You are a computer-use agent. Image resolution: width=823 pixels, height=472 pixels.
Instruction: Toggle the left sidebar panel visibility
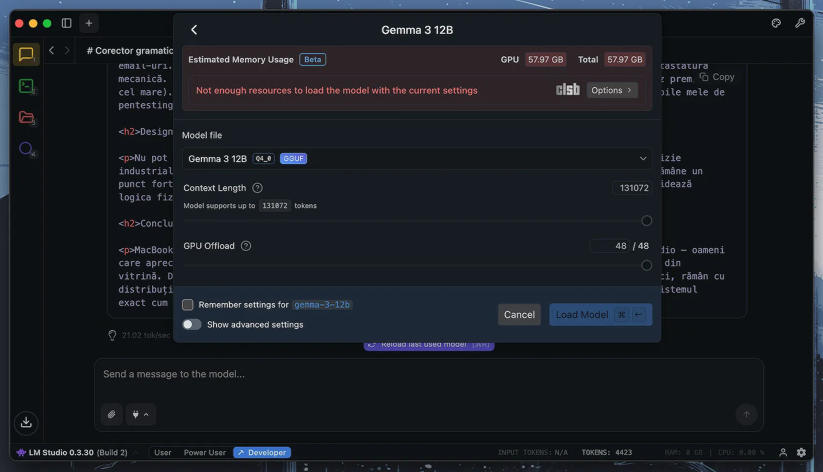pyautogui.click(x=67, y=23)
